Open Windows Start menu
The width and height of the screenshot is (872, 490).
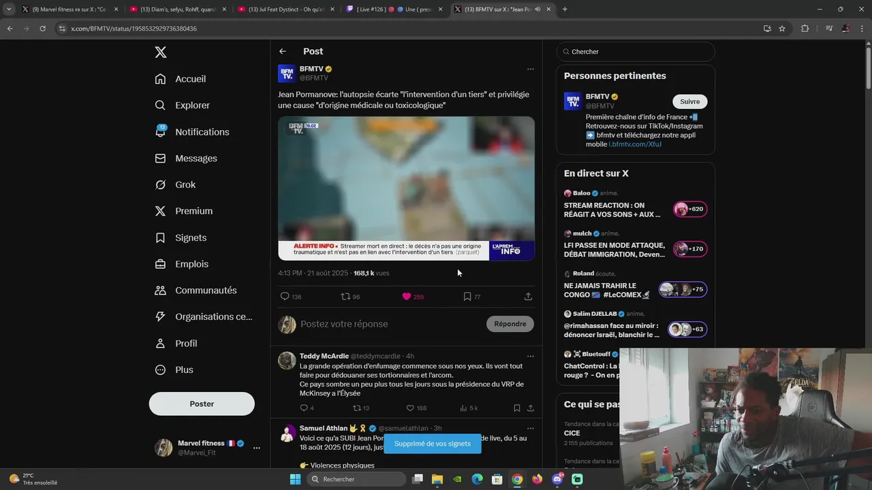coord(295,479)
